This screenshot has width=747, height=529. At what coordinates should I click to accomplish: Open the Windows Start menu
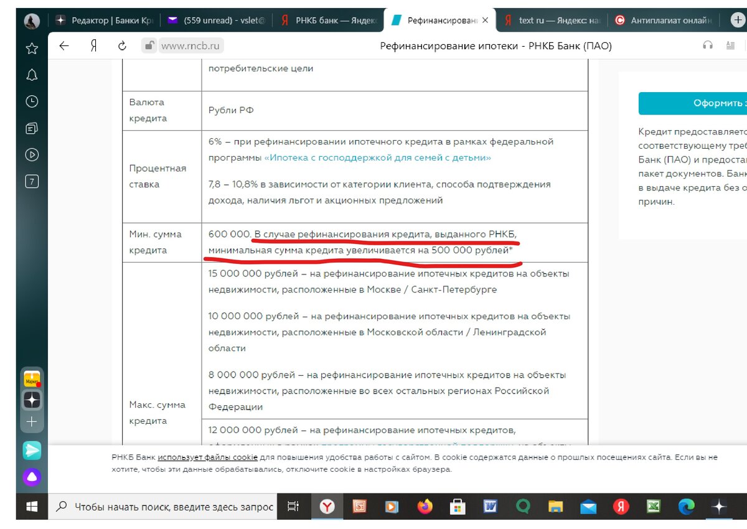32,507
